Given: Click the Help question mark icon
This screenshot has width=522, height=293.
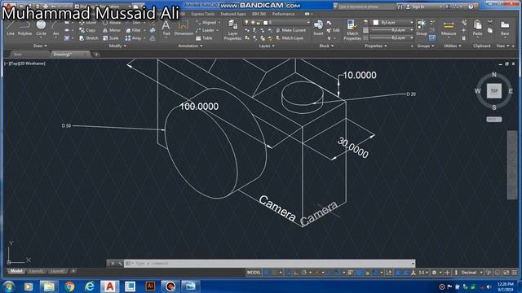Looking at the screenshot, I should click(471, 7).
